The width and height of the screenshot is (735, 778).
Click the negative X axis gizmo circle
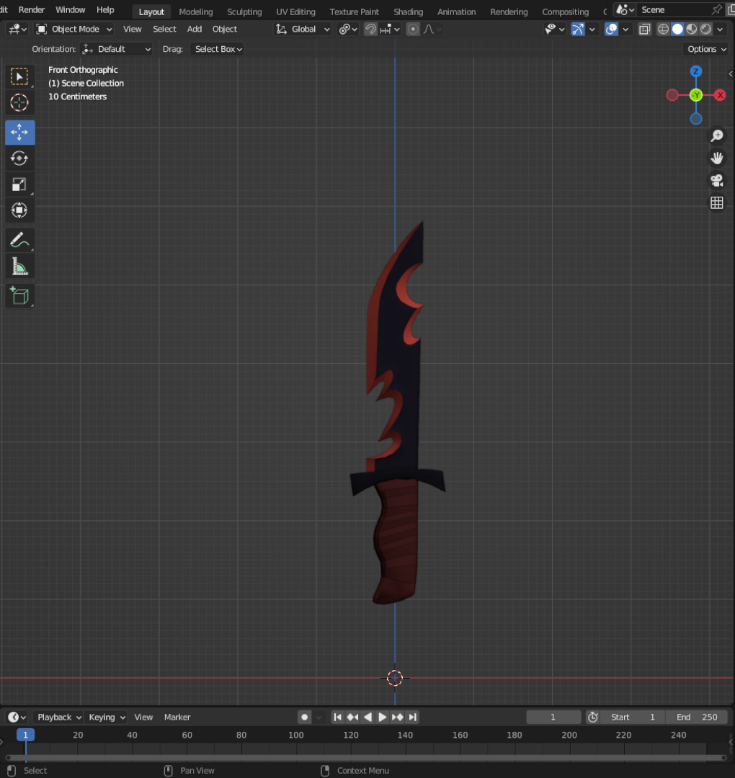click(x=672, y=95)
